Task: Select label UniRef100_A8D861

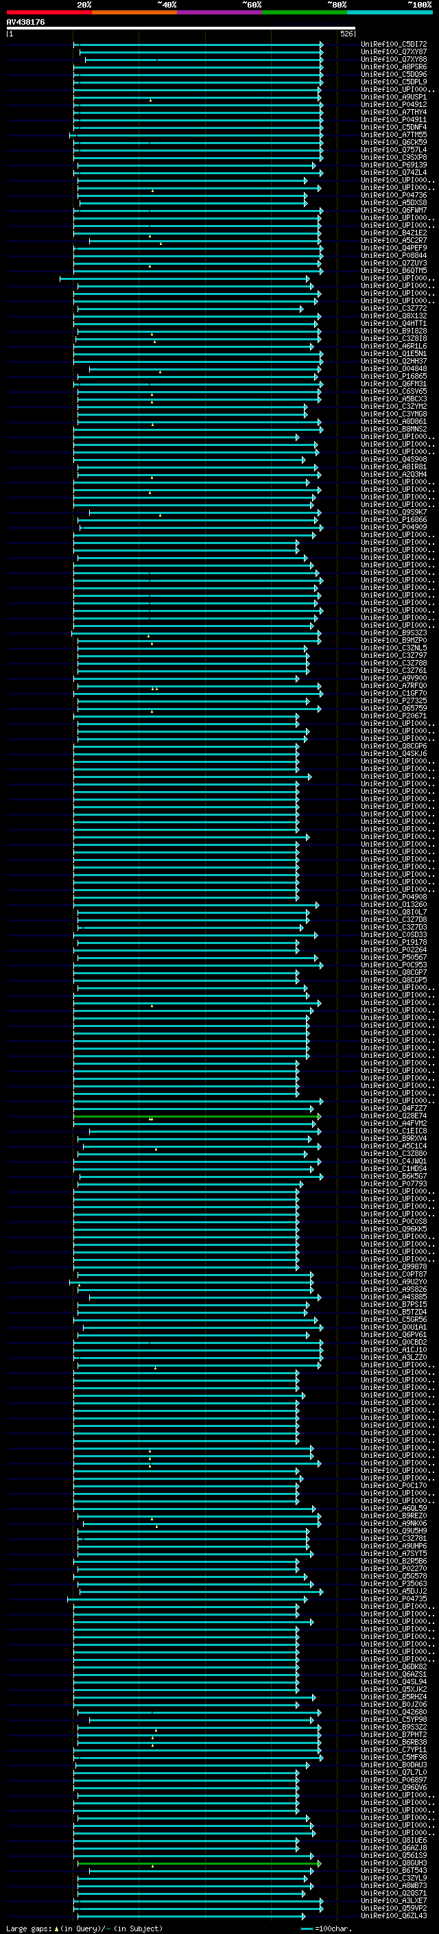Action: click(x=394, y=422)
